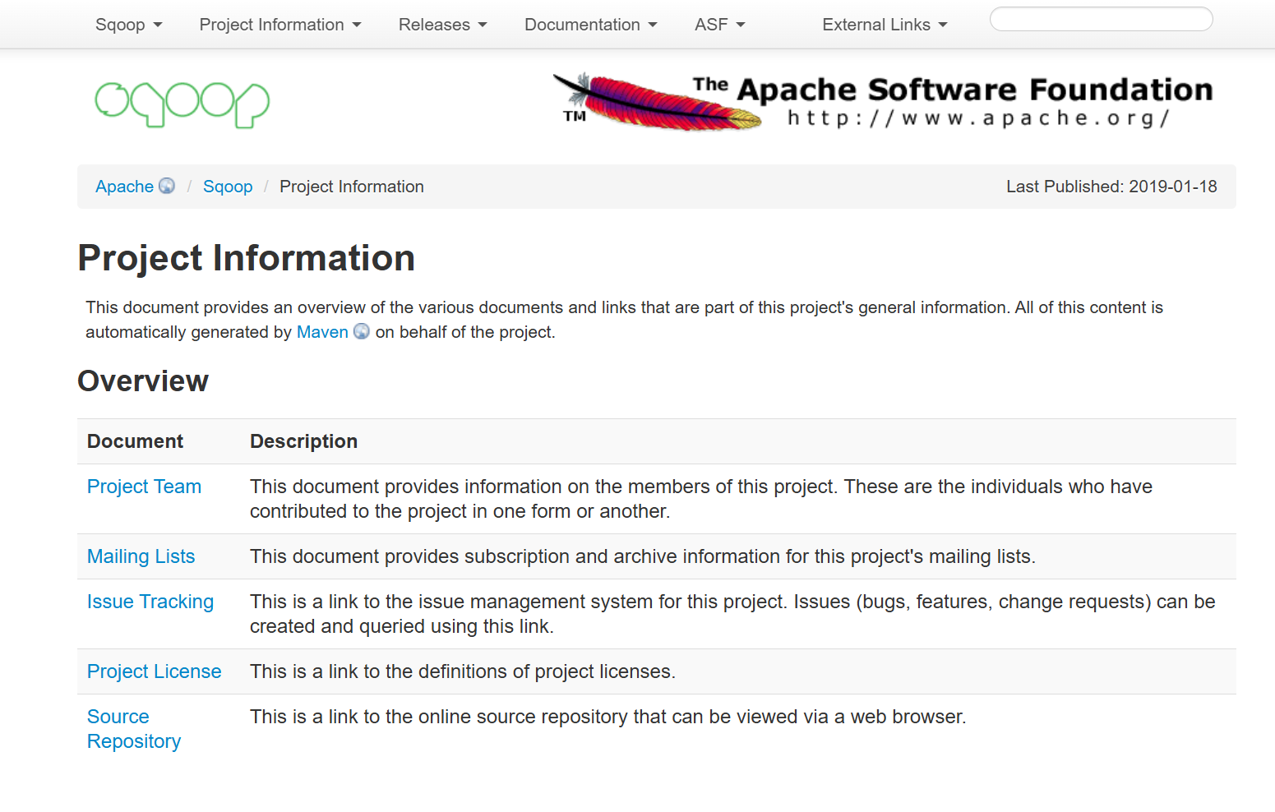Expand the Documentation dropdown menu
Image resolution: width=1275 pixels, height=812 pixels.
coord(590,25)
